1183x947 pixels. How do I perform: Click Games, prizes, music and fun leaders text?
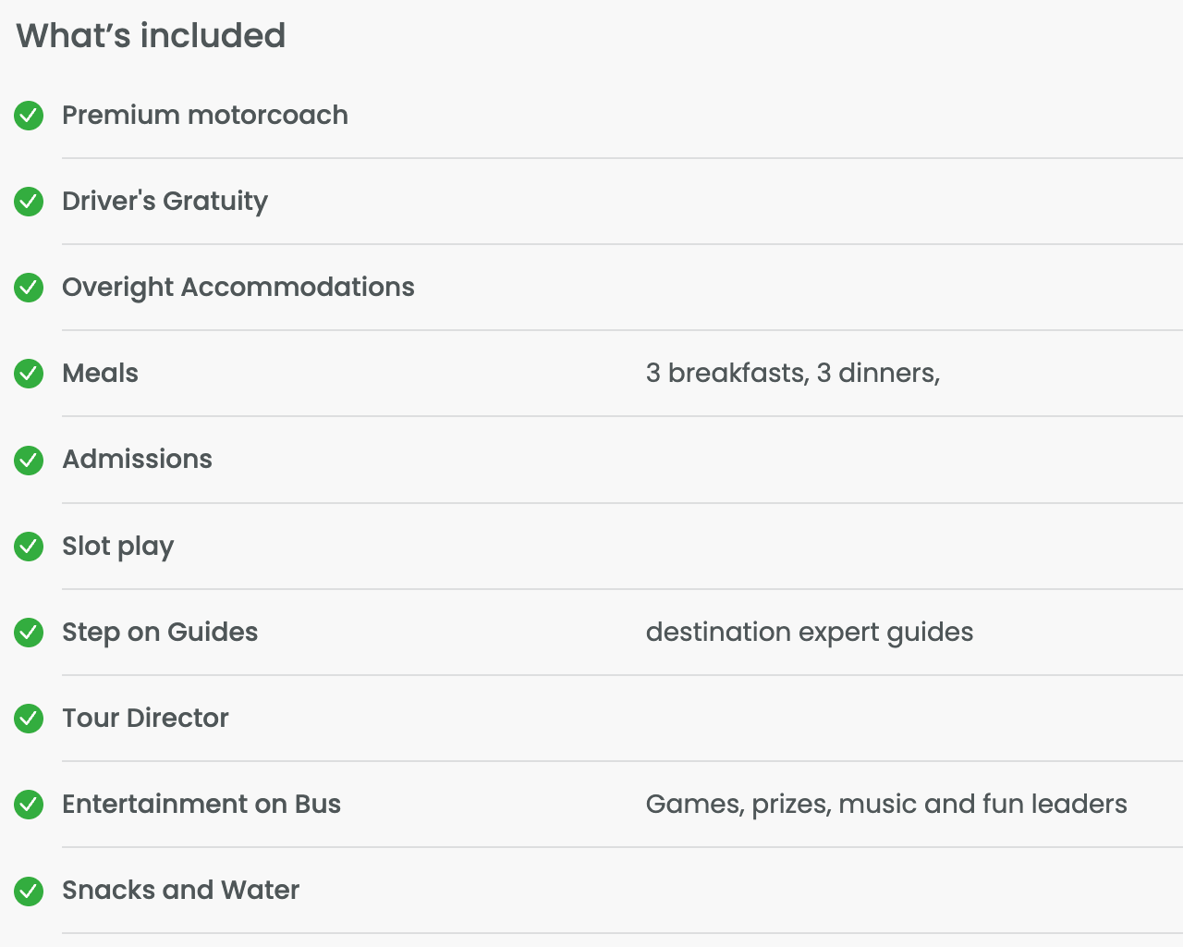tap(885, 805)
